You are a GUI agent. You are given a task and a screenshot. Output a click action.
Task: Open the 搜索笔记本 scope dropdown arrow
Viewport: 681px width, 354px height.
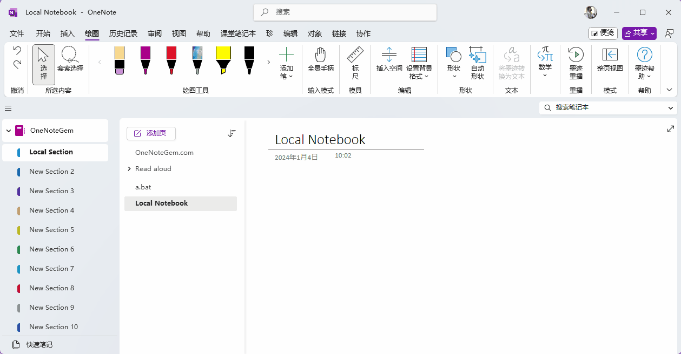671,108
